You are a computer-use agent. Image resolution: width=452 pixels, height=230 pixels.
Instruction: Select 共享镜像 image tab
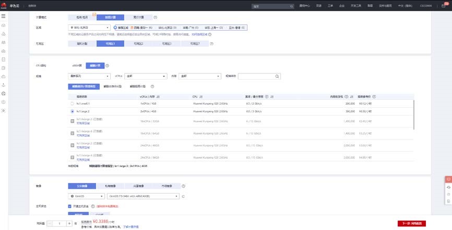pyautogui.click(x=139, y=186)
